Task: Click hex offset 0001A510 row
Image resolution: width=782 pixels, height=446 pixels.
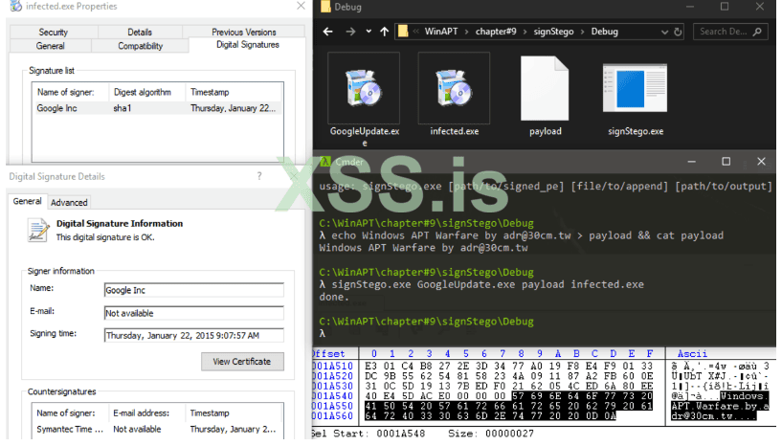Action: pyautogui.click(x=333, y=367)
